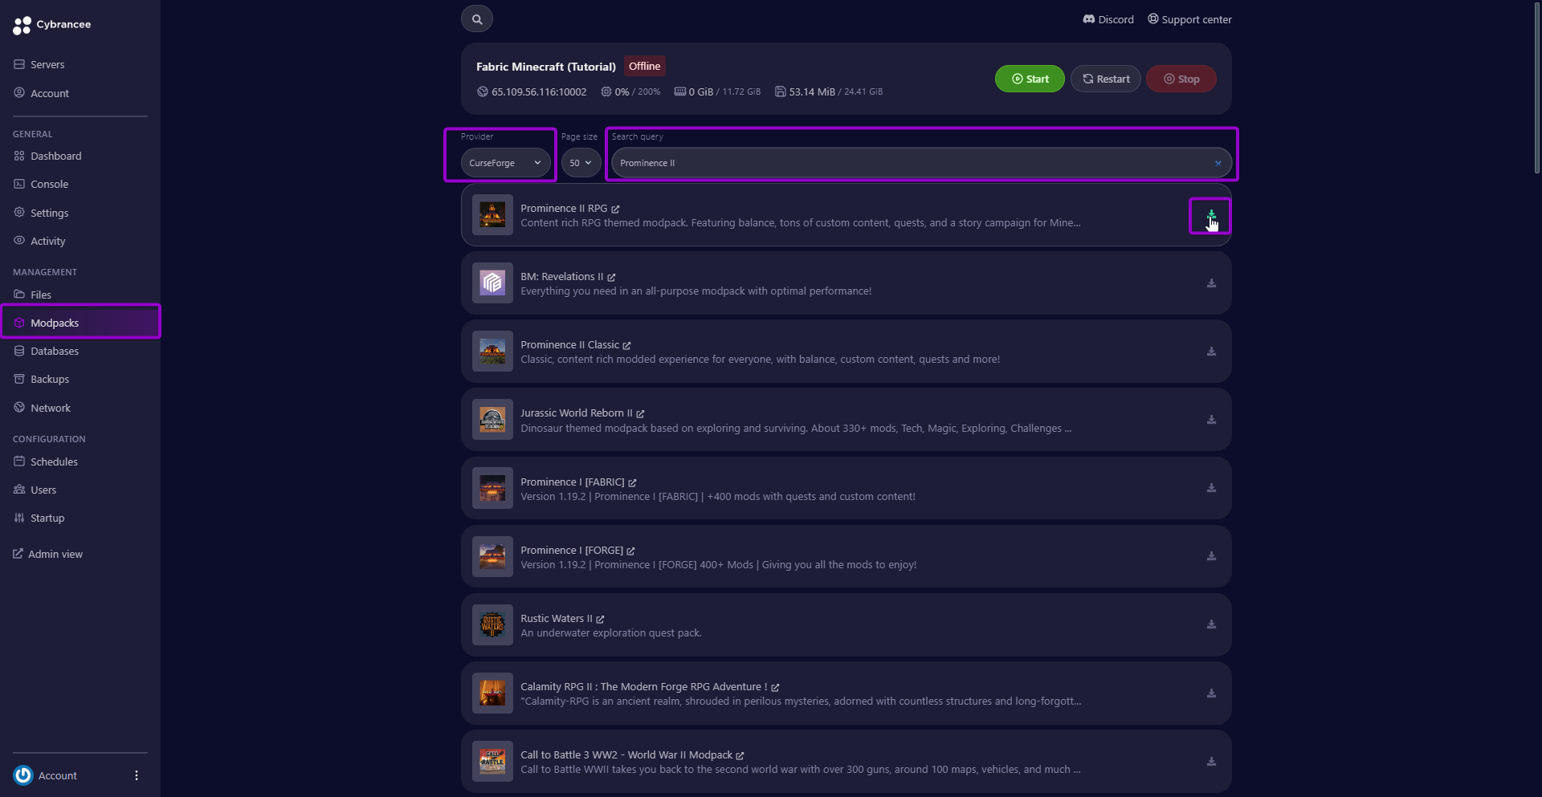Clear the search query with X icon

click(1218, 163)
